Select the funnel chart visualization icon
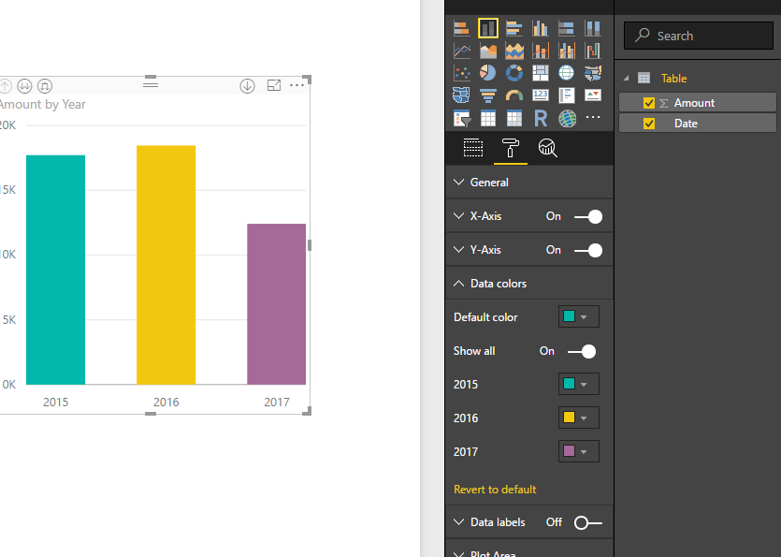The height and width of the screenshot is (557, 781). (487, 95)
